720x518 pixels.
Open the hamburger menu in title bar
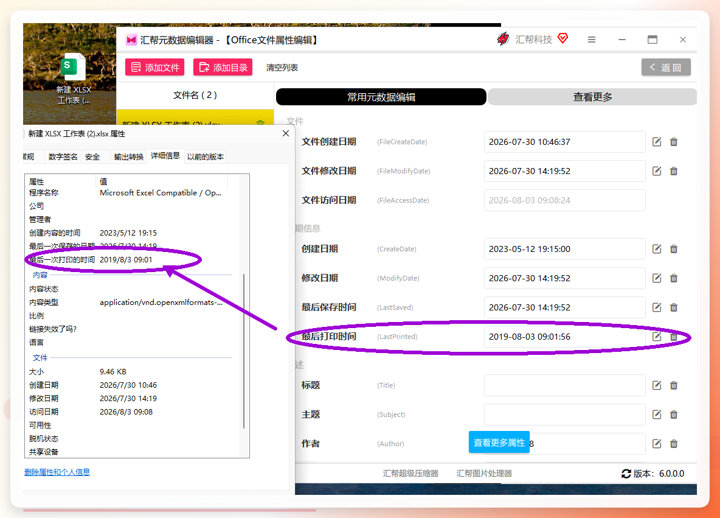click(x=592, y=40)
